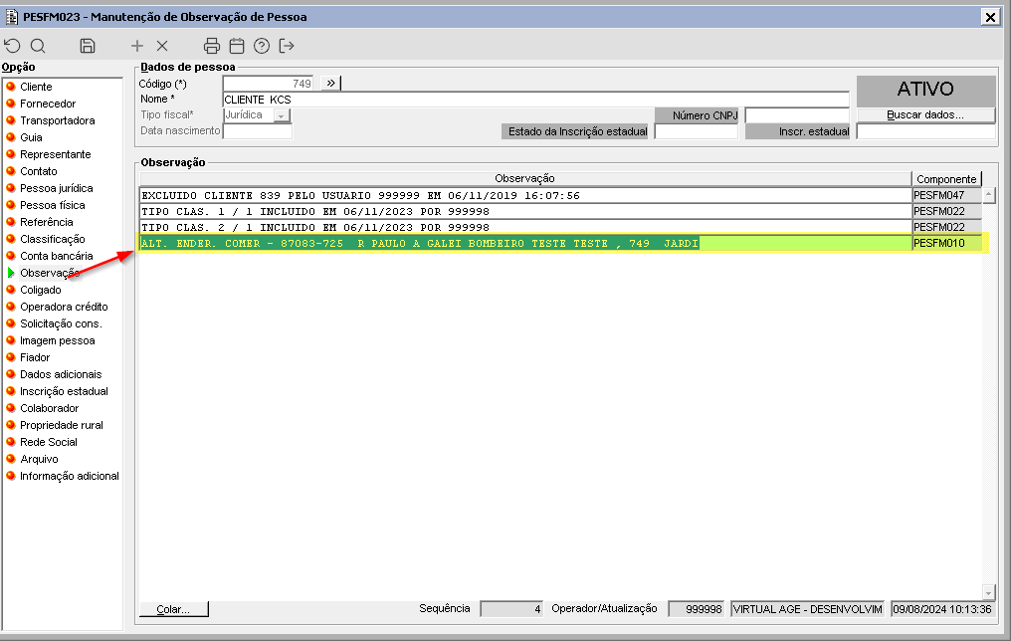
Task: Open the Rede Social option
Action: (49, 442)
